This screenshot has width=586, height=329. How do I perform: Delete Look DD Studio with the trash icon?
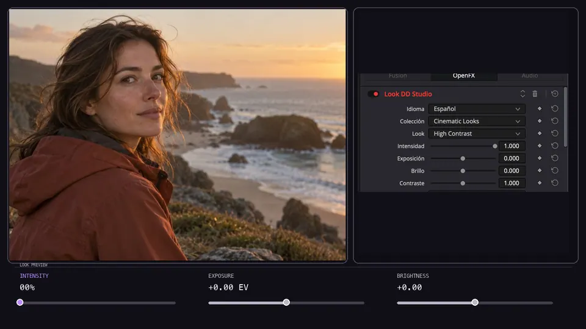click(x=535, y=94)
